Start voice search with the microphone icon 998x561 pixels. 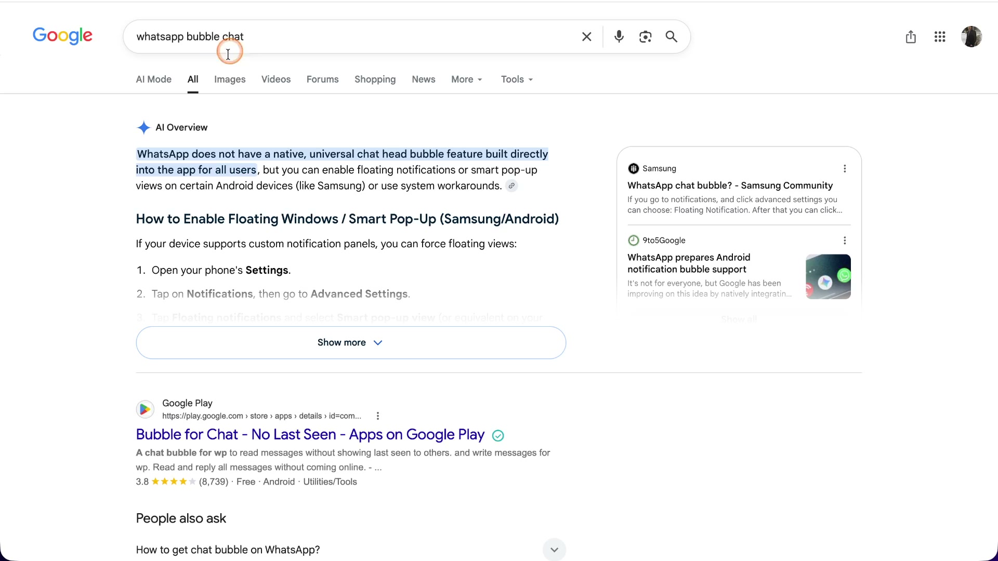click(x=619, y=37)
